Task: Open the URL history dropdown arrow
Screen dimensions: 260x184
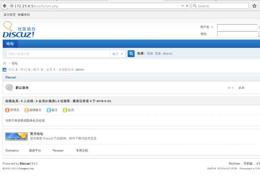Action: click(x=183, y=6)
